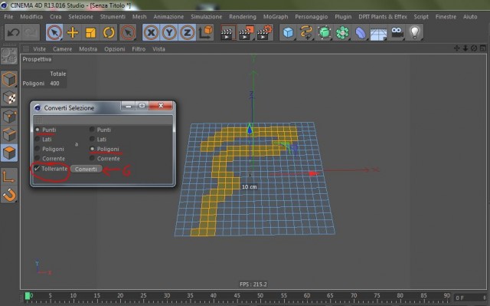The height and width of the screenshot is (306, 490).
Task: Toggle the X axis lock
Action: pos(152,32)
